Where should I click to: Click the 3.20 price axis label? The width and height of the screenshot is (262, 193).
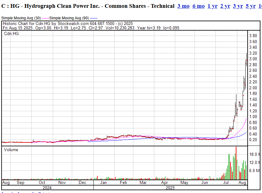tap(253, 53)
